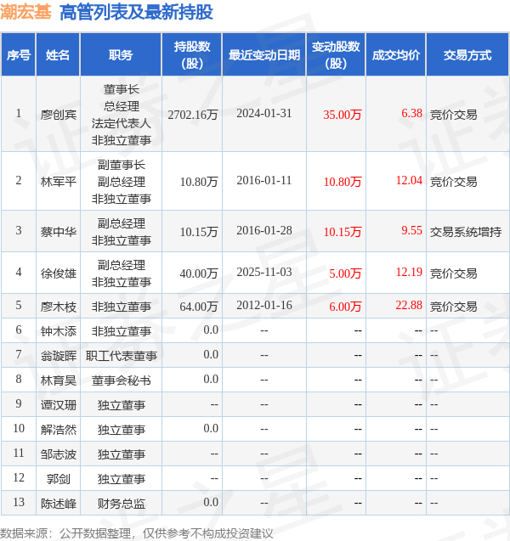Click the 法定代表人 position text

point(122,123)
